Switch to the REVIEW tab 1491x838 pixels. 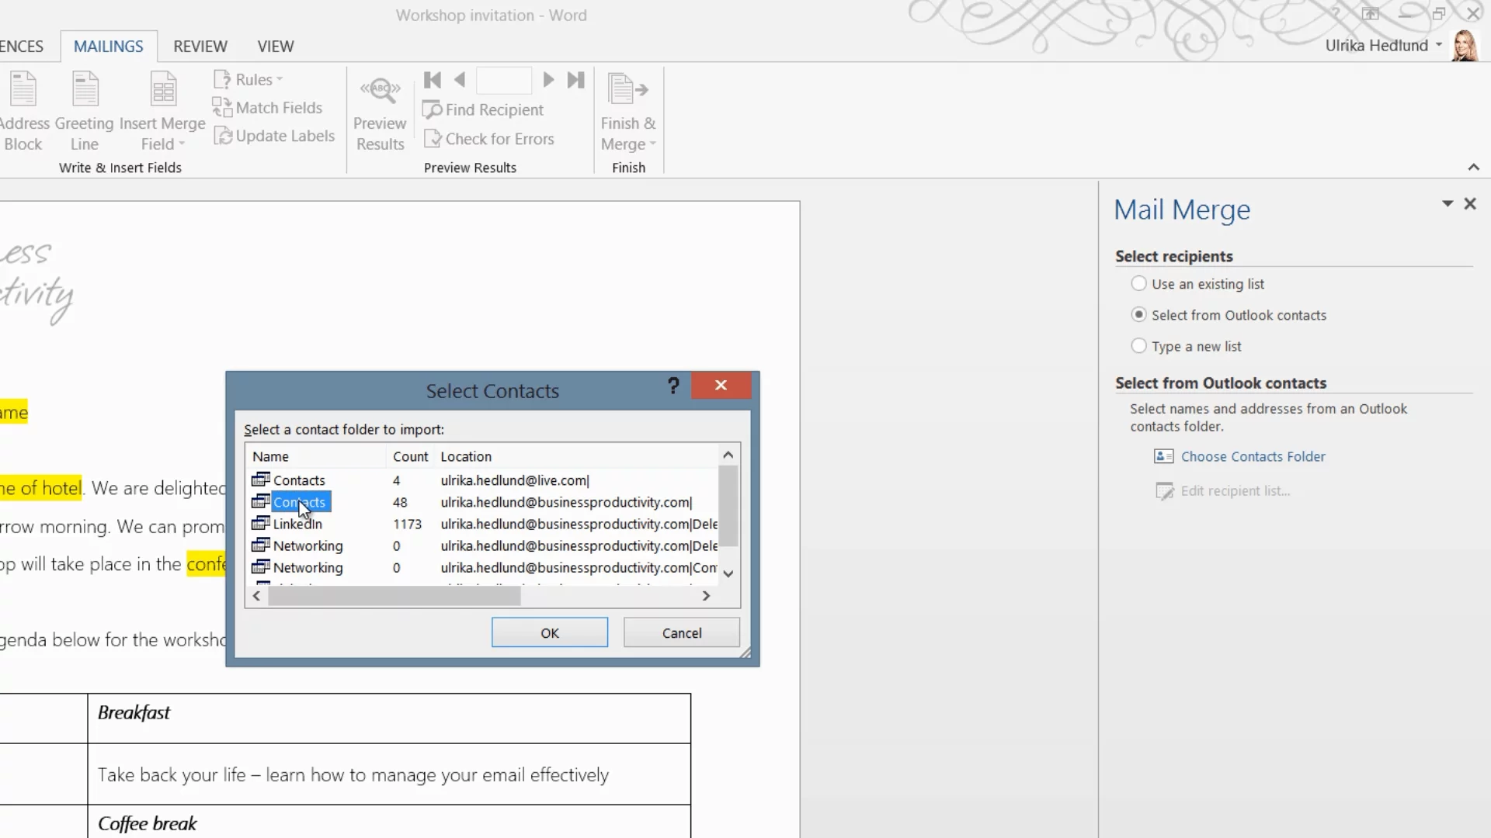pos(200,47)
